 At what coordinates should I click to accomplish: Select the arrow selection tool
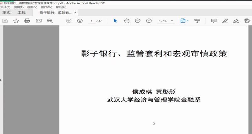click(115, 21)
